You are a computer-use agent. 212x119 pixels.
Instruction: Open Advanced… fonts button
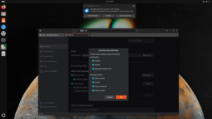tap(148, 55)
